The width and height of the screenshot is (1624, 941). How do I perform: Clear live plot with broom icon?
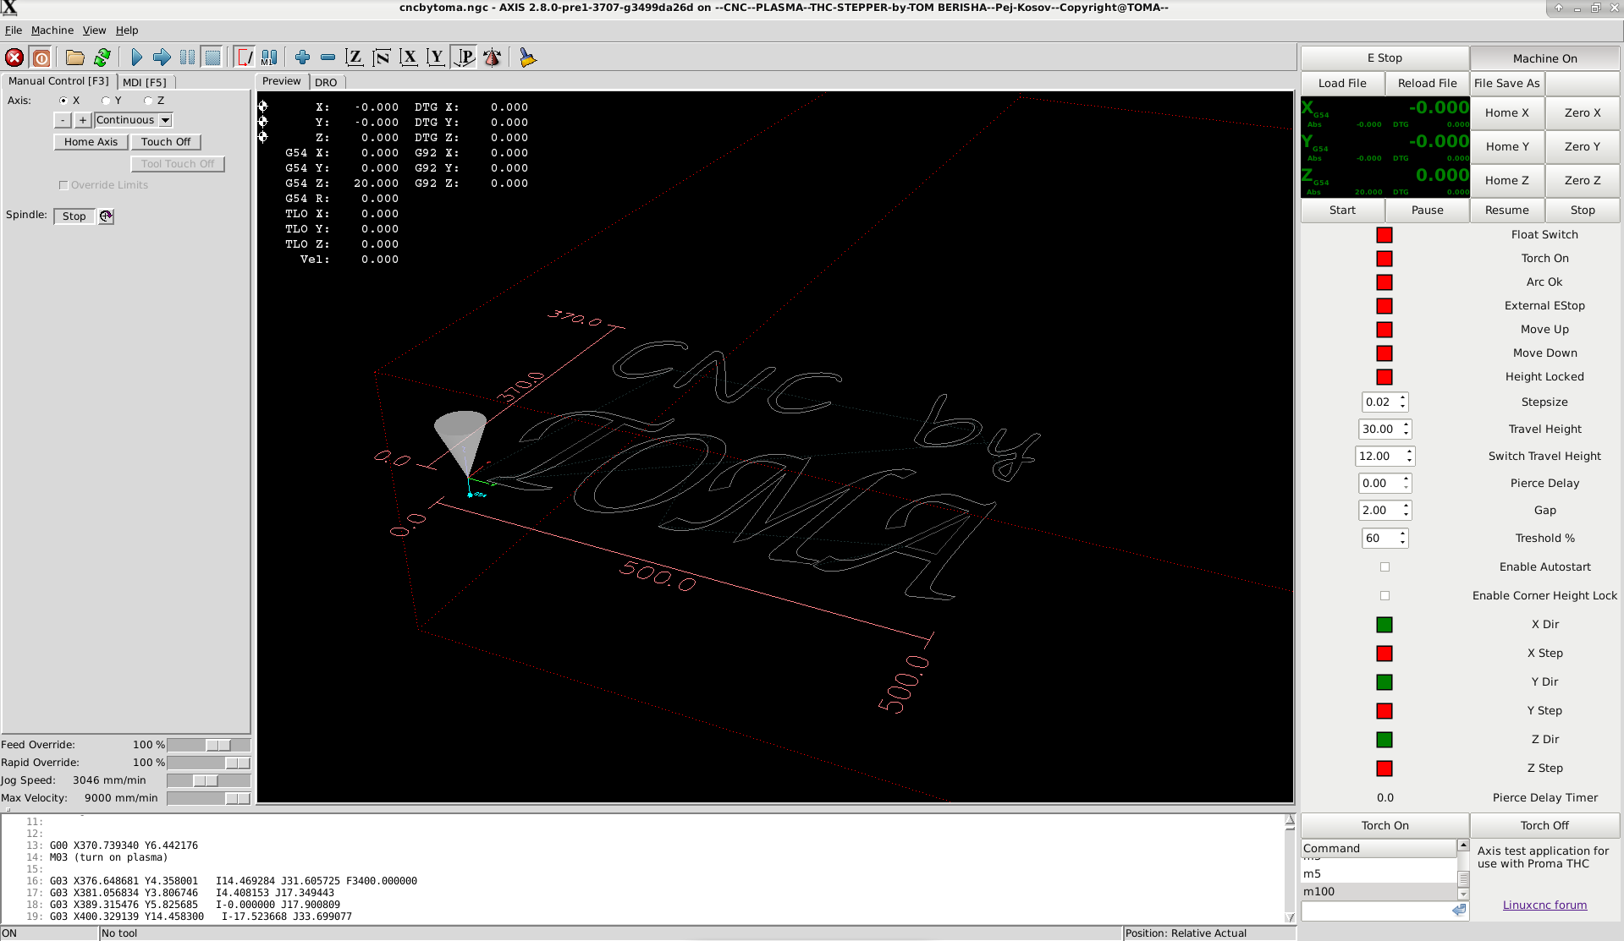point(527,57)
